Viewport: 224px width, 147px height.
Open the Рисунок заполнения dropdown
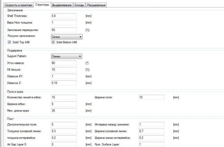point(66,37)
